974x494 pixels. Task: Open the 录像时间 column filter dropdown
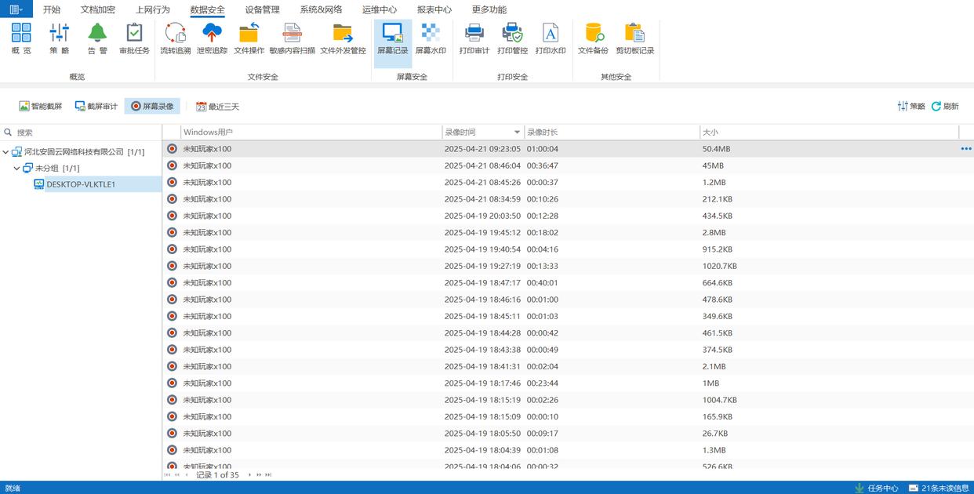point(517,133)
